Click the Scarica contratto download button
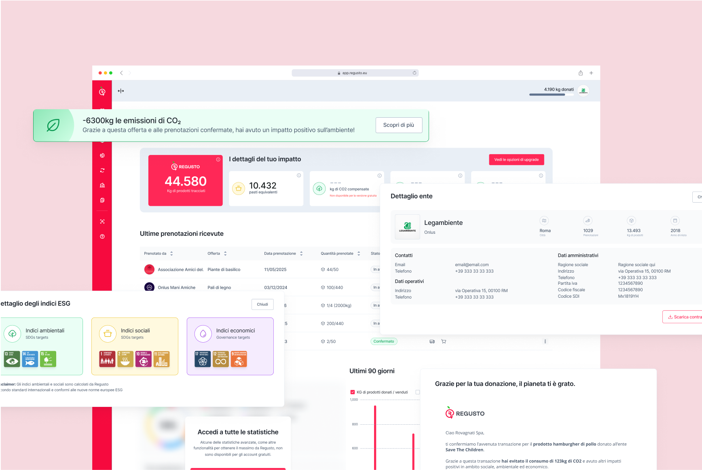This screenshot has width=702, height=470. [683, 317]
